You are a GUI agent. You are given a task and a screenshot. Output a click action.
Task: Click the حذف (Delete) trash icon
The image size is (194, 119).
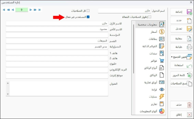tap(189, 105)
